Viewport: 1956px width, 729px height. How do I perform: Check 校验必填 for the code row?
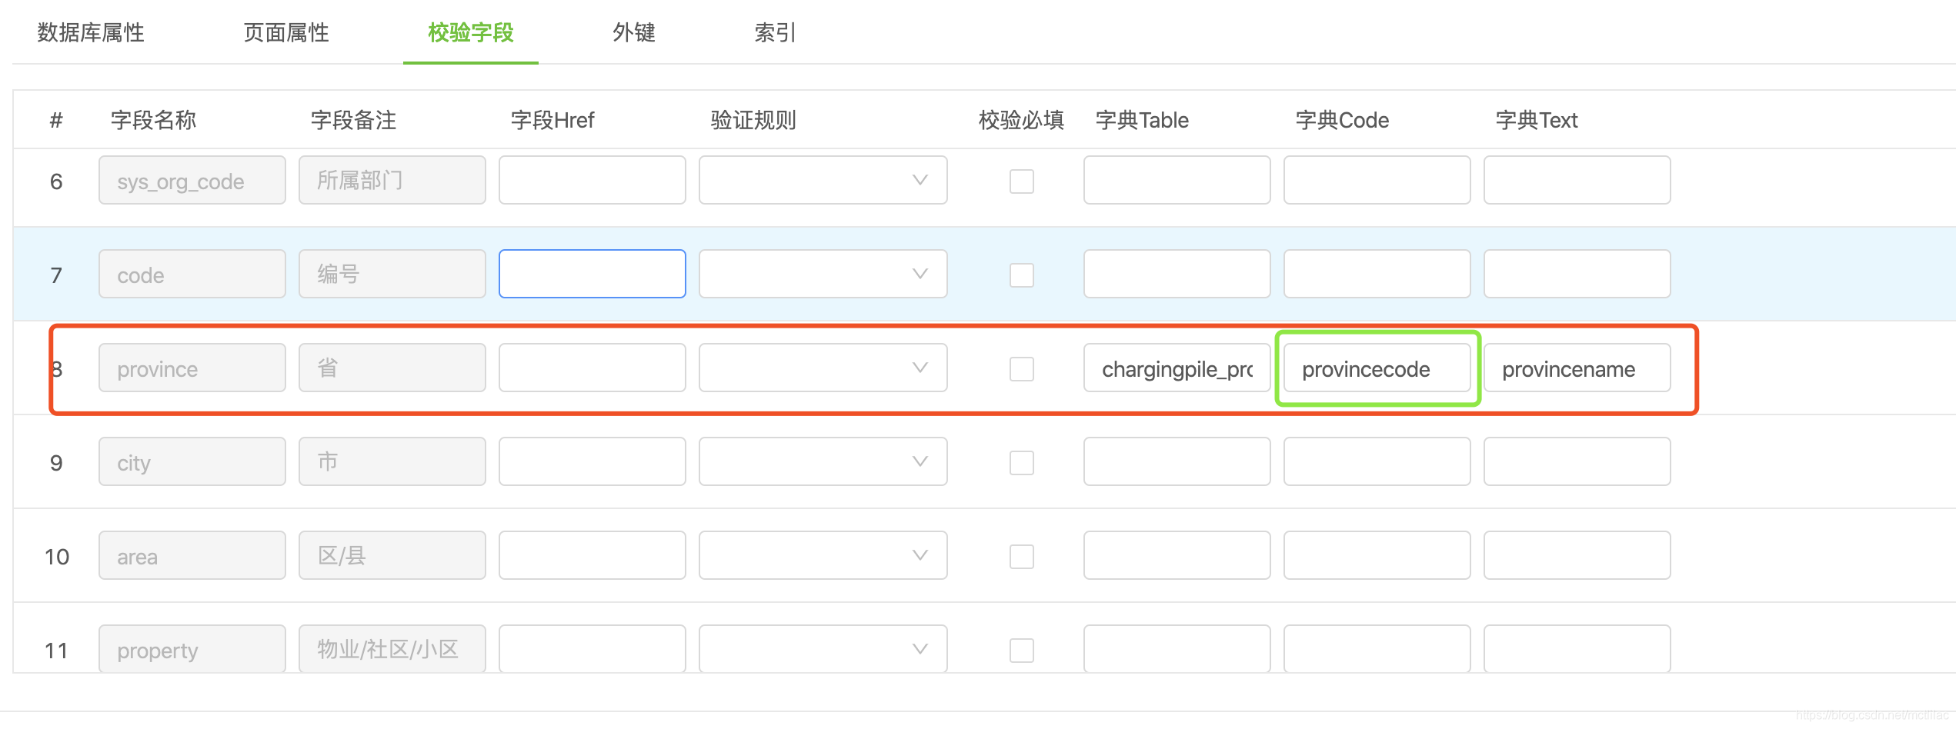pos(1022,275)
